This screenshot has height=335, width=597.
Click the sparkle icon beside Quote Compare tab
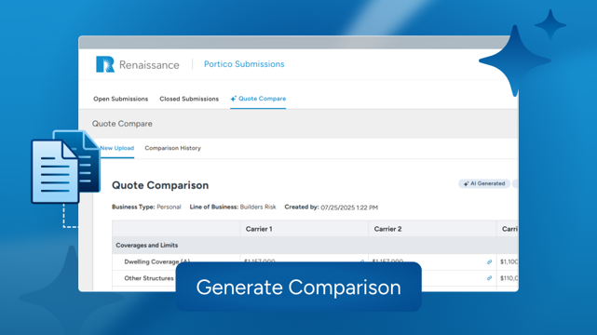pyautogui.click(x=234, y=99)
